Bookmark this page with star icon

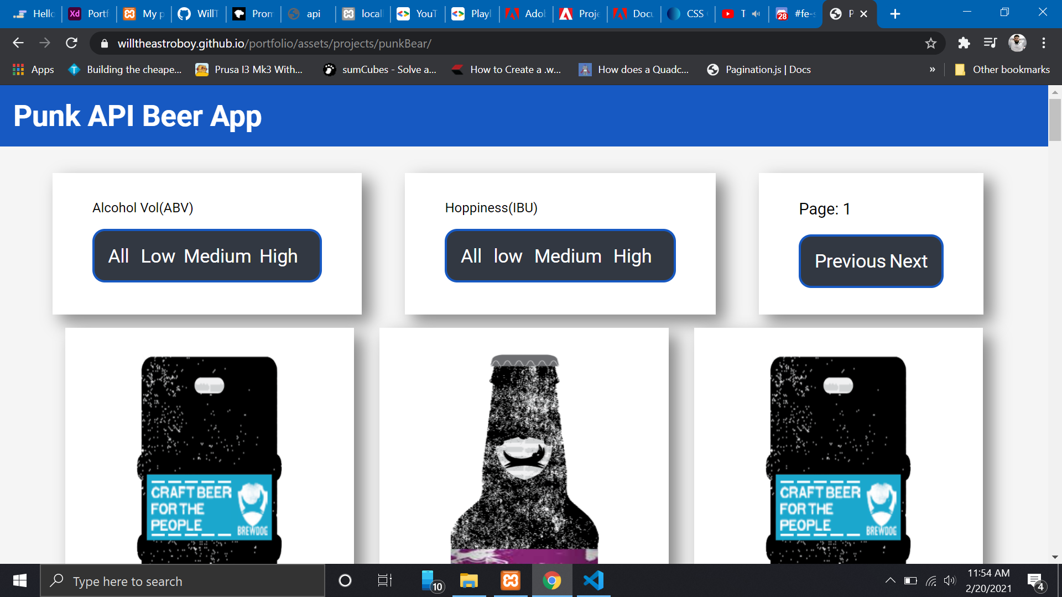[930, 43]
